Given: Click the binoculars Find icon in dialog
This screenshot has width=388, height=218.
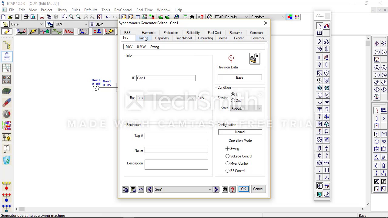Looking at the screenshot, I should (225, 190).
